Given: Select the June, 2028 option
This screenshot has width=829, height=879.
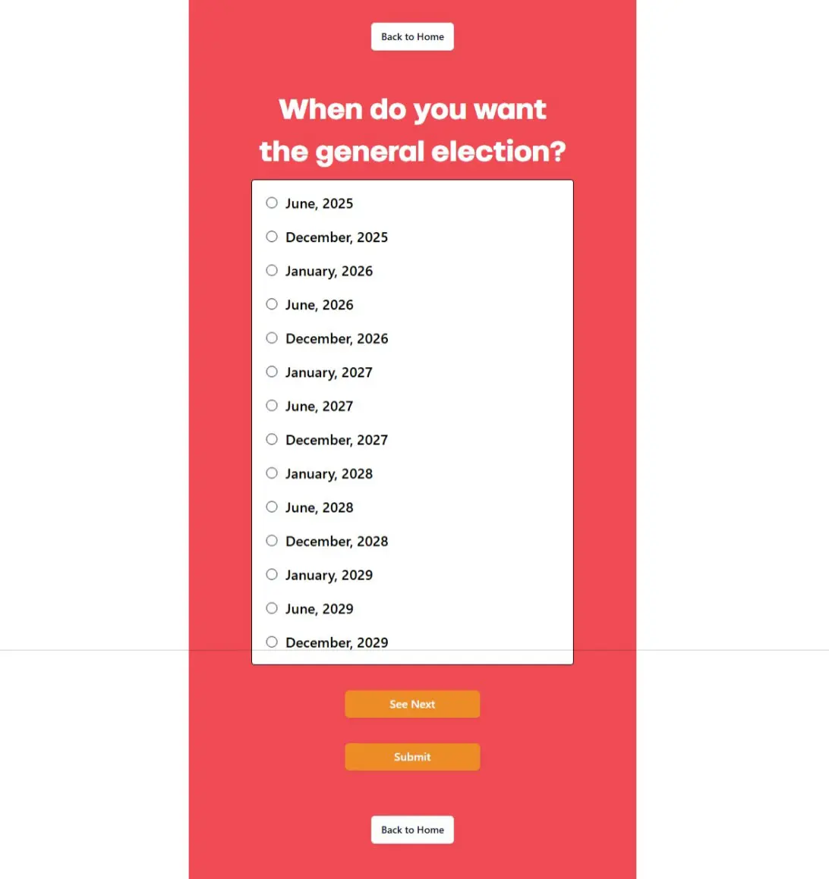Looking at the screenshot, I should [272, 507].
